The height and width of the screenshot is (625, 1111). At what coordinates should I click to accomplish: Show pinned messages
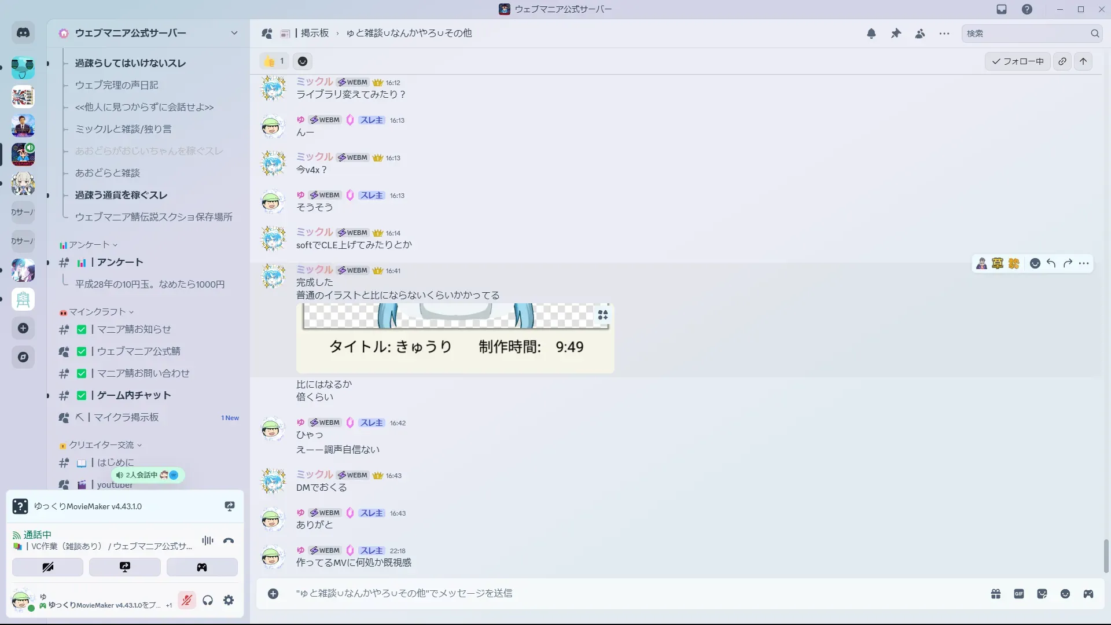click(x=896, y=34)
